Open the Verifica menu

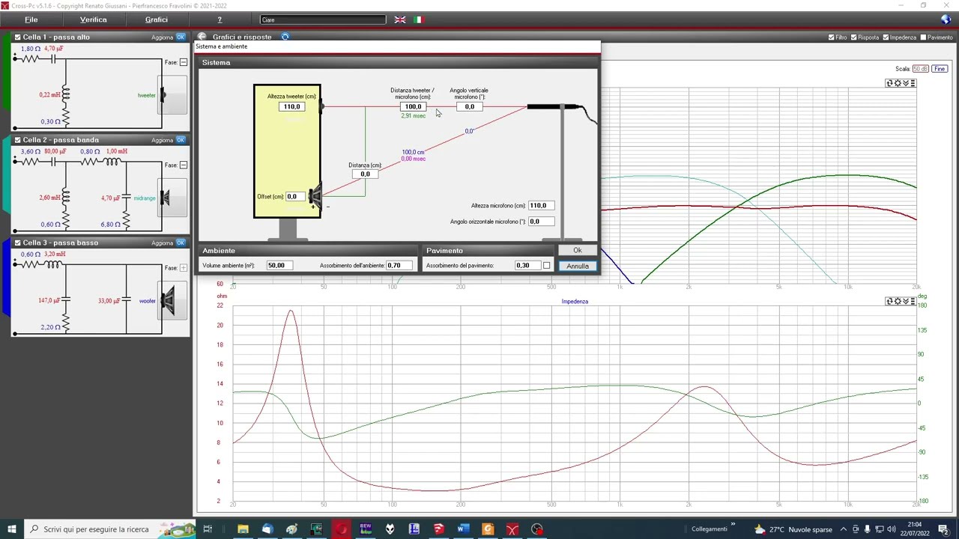tap(94, 19)
